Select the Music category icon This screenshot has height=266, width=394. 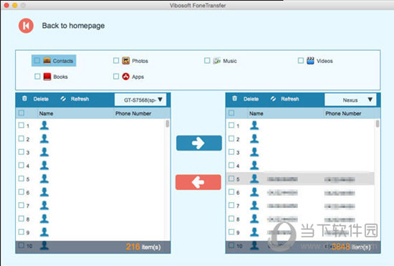coord(217,61)
